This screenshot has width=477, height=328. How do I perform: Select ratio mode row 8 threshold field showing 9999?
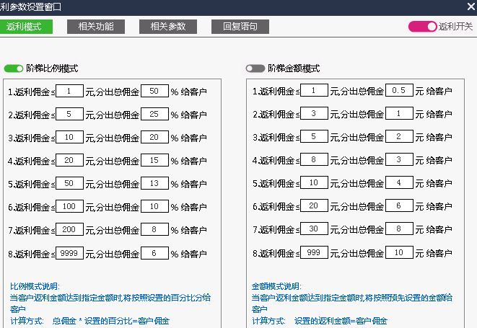pos(69,253)
